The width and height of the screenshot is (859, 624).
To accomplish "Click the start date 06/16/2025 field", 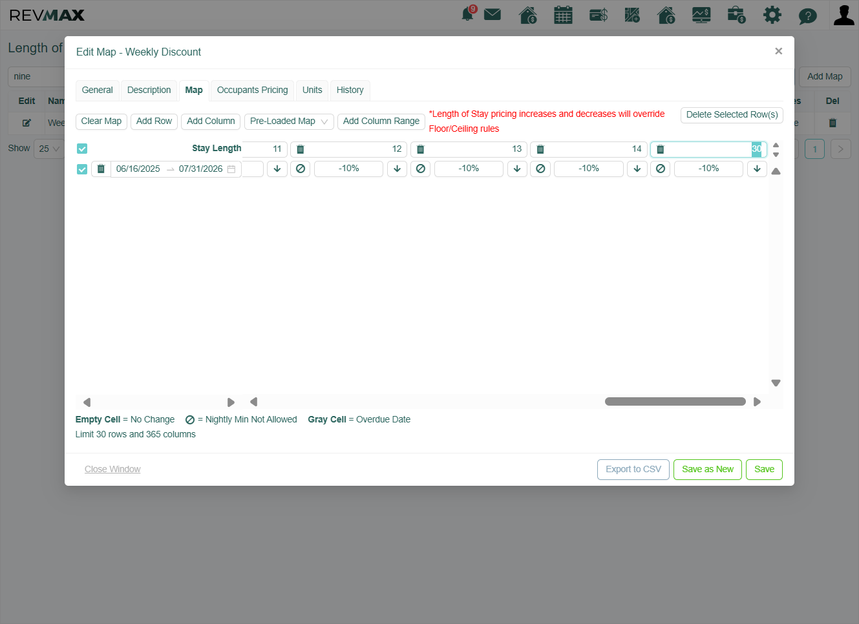I will click(138, 169).
